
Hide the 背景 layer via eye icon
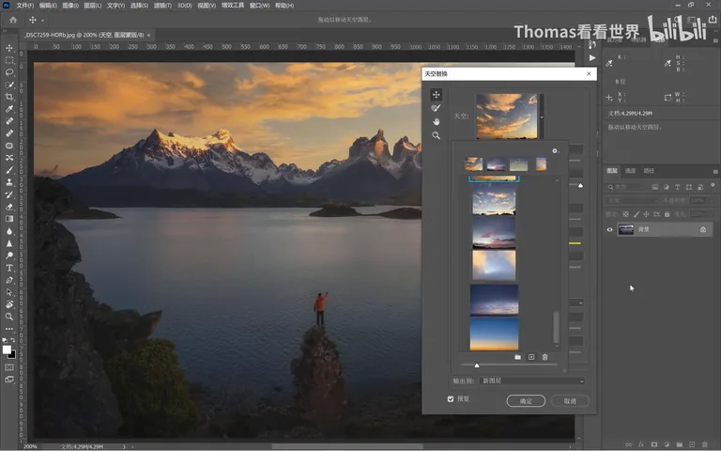coord(609,229)
